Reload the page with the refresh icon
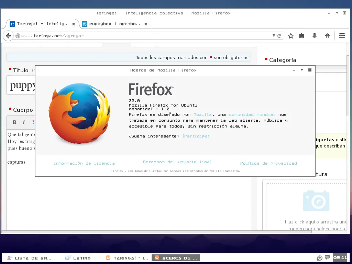 tap(279, 36)
